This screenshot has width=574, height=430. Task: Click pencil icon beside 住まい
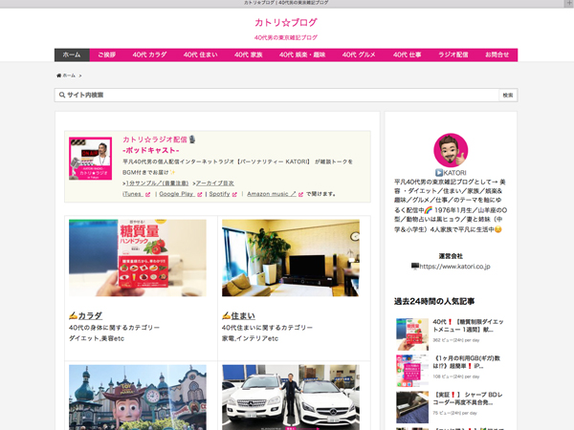(226, 315)
